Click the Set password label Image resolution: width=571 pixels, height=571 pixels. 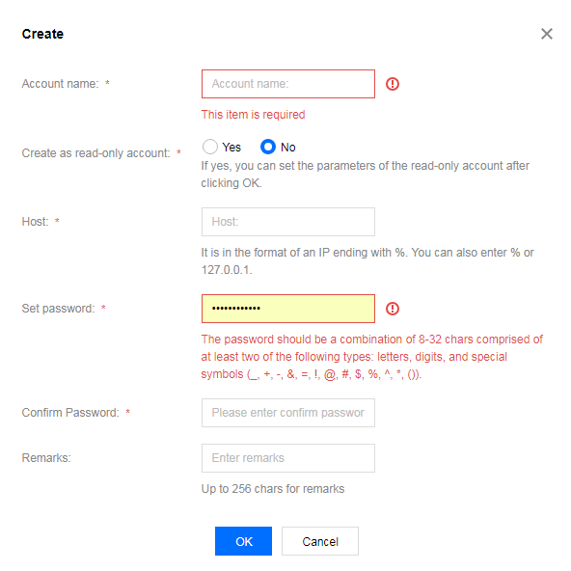pyautogui.click(x=58, y=309)
